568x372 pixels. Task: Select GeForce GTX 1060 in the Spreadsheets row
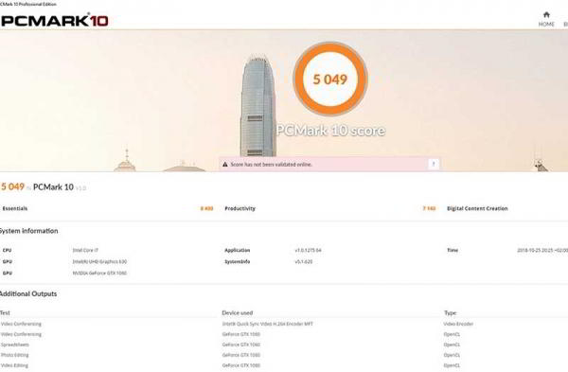pos(240,345)
